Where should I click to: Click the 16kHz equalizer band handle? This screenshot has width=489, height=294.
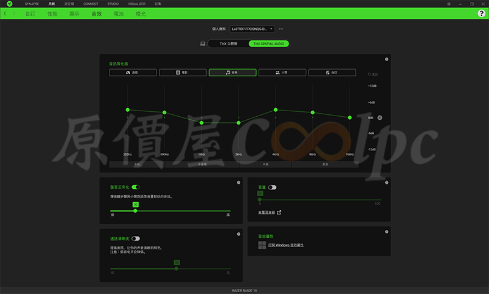click(x=350, y=117)
